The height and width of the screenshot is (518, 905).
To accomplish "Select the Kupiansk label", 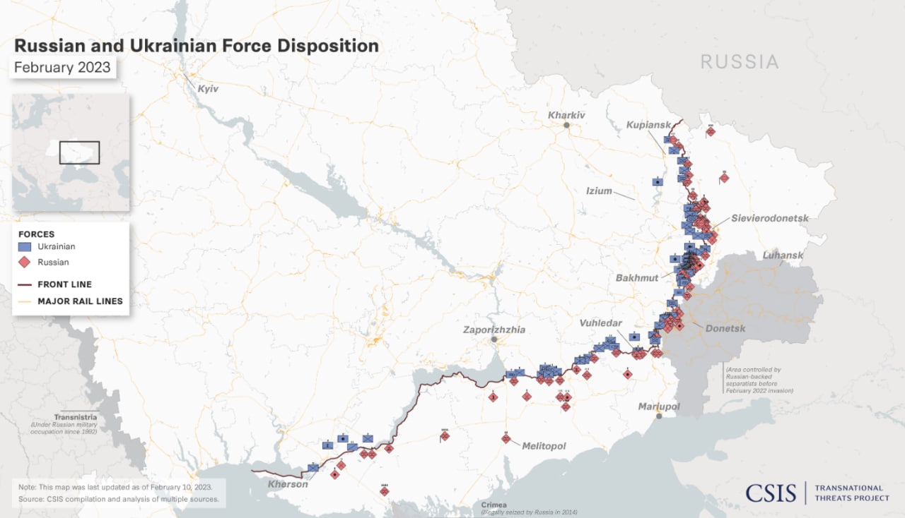I will (x=648, y=125).
